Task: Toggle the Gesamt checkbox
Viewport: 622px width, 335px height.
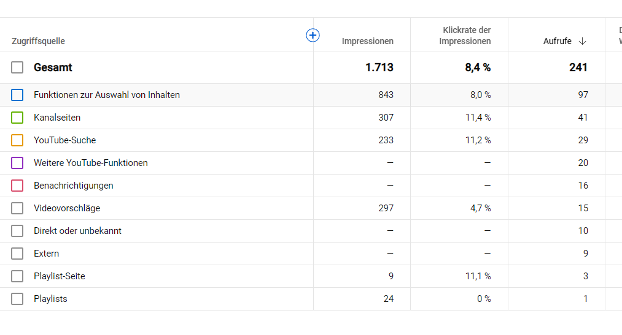Action: [x=17, y=67]
